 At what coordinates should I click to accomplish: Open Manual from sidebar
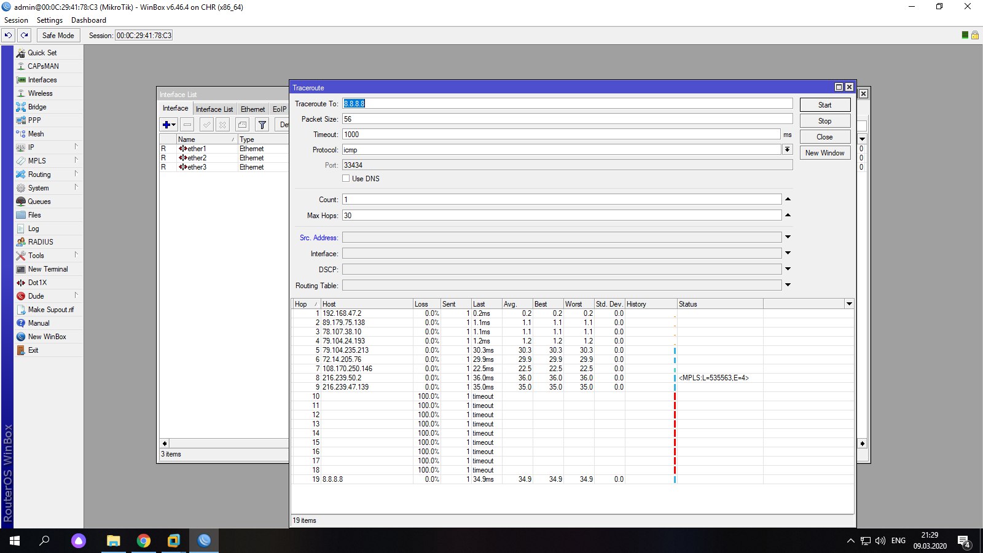tap(39, 323)
